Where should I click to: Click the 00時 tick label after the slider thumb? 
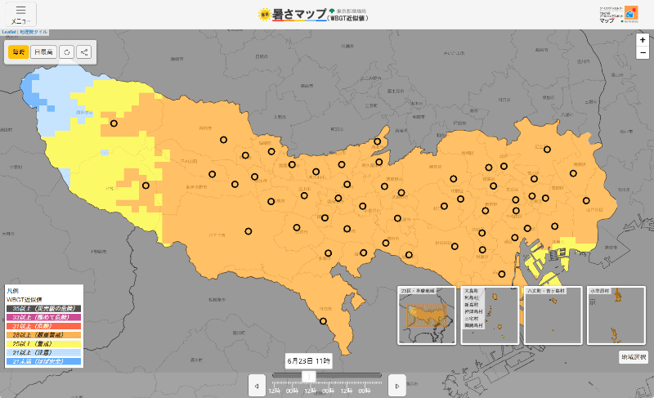[328, 391]
